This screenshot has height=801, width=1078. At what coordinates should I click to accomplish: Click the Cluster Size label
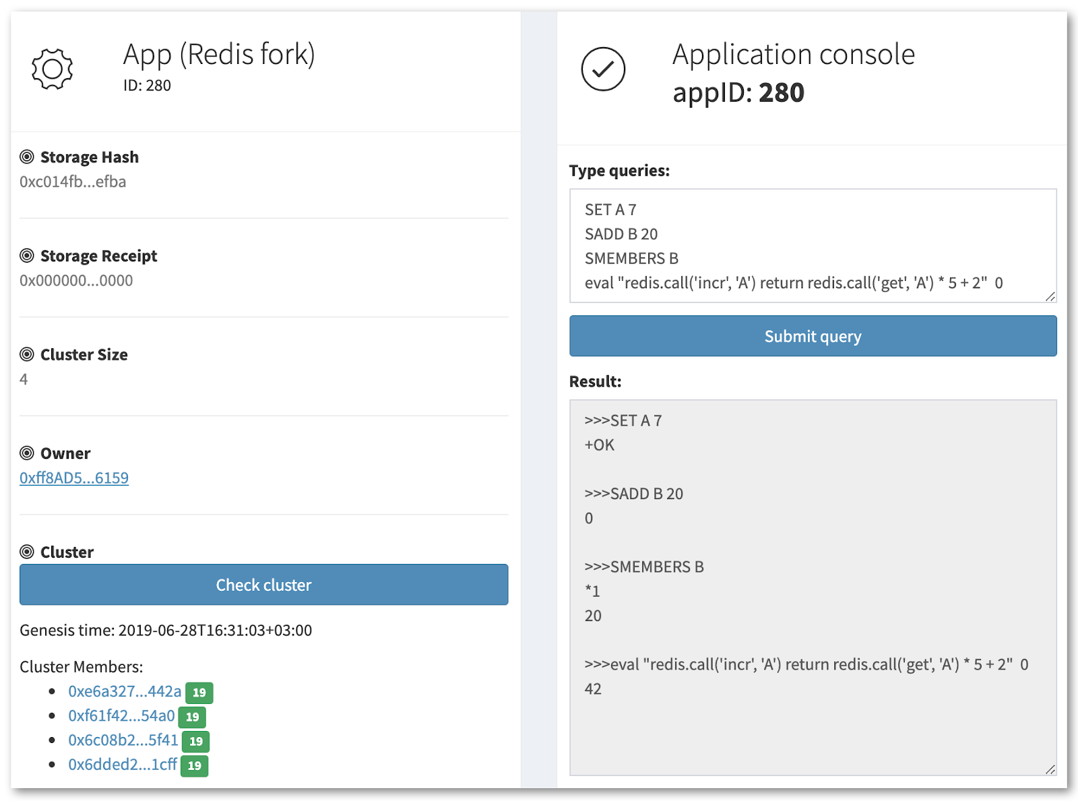click(x=84, y=354)
